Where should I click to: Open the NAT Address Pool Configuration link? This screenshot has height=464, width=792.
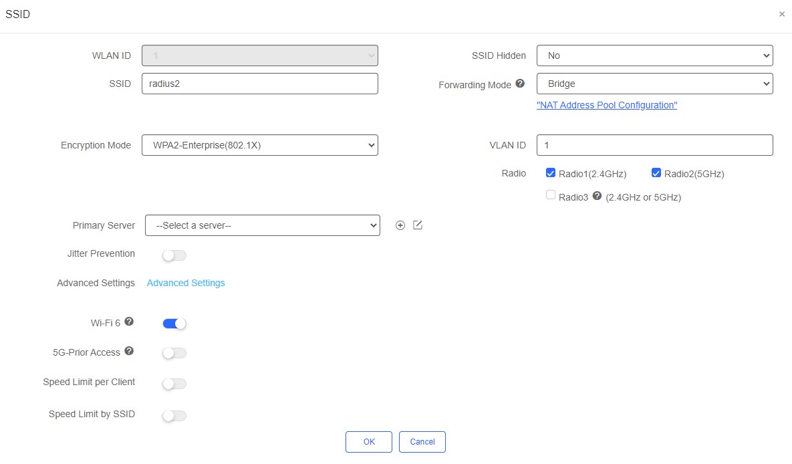point(607,105)
